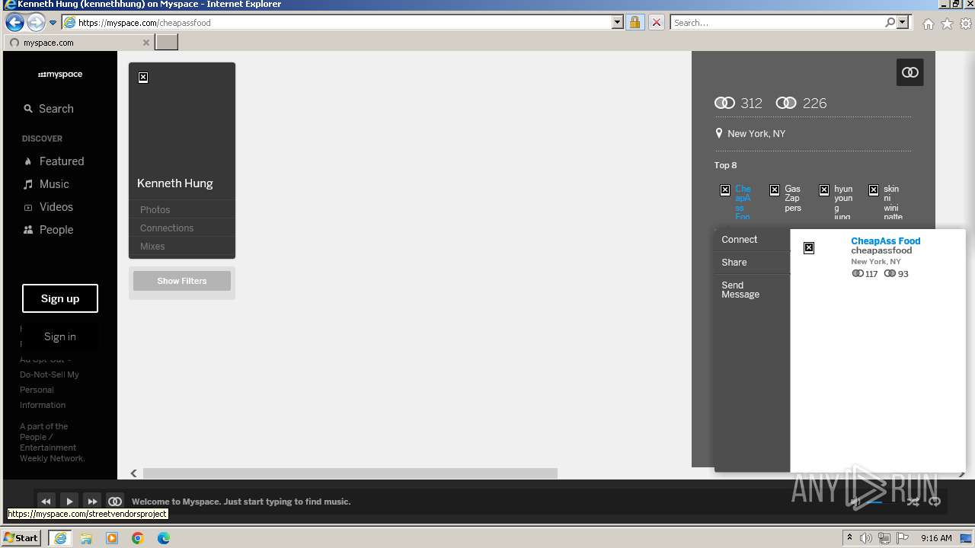Open a new tab button
The image size is (975, 548).
[x=166, y=42]
